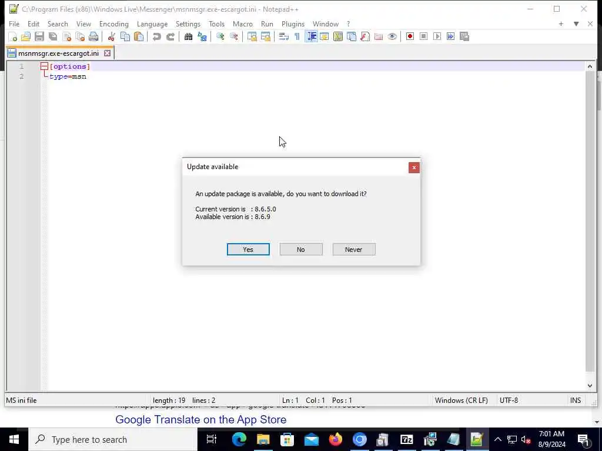This screenshot has width=602, height=451.
Task: Open Microsoft Edge from the taskbar
Action: tap(239, 439)
